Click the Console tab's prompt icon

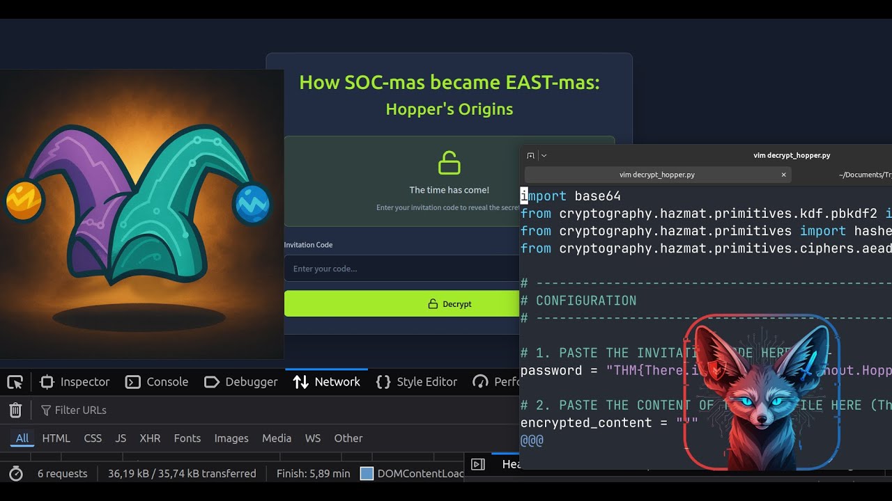132,382
